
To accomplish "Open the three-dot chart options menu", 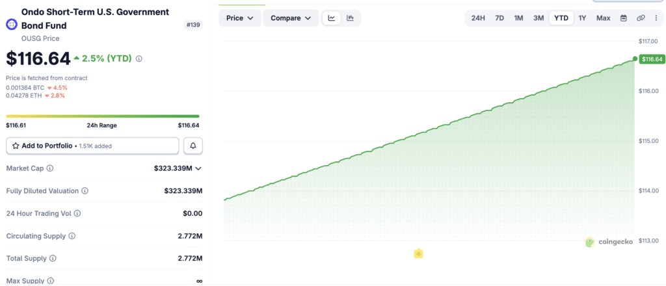I will pos(656,18).
